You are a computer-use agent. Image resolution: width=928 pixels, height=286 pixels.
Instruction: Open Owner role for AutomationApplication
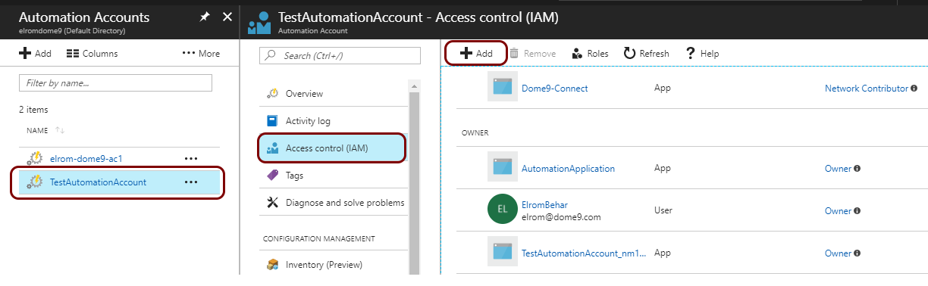838,169
